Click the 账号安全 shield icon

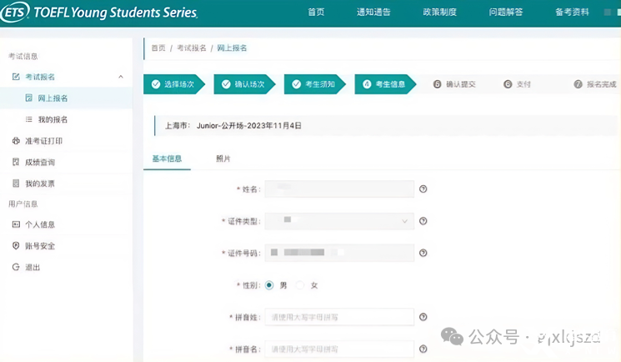point(16,246)
